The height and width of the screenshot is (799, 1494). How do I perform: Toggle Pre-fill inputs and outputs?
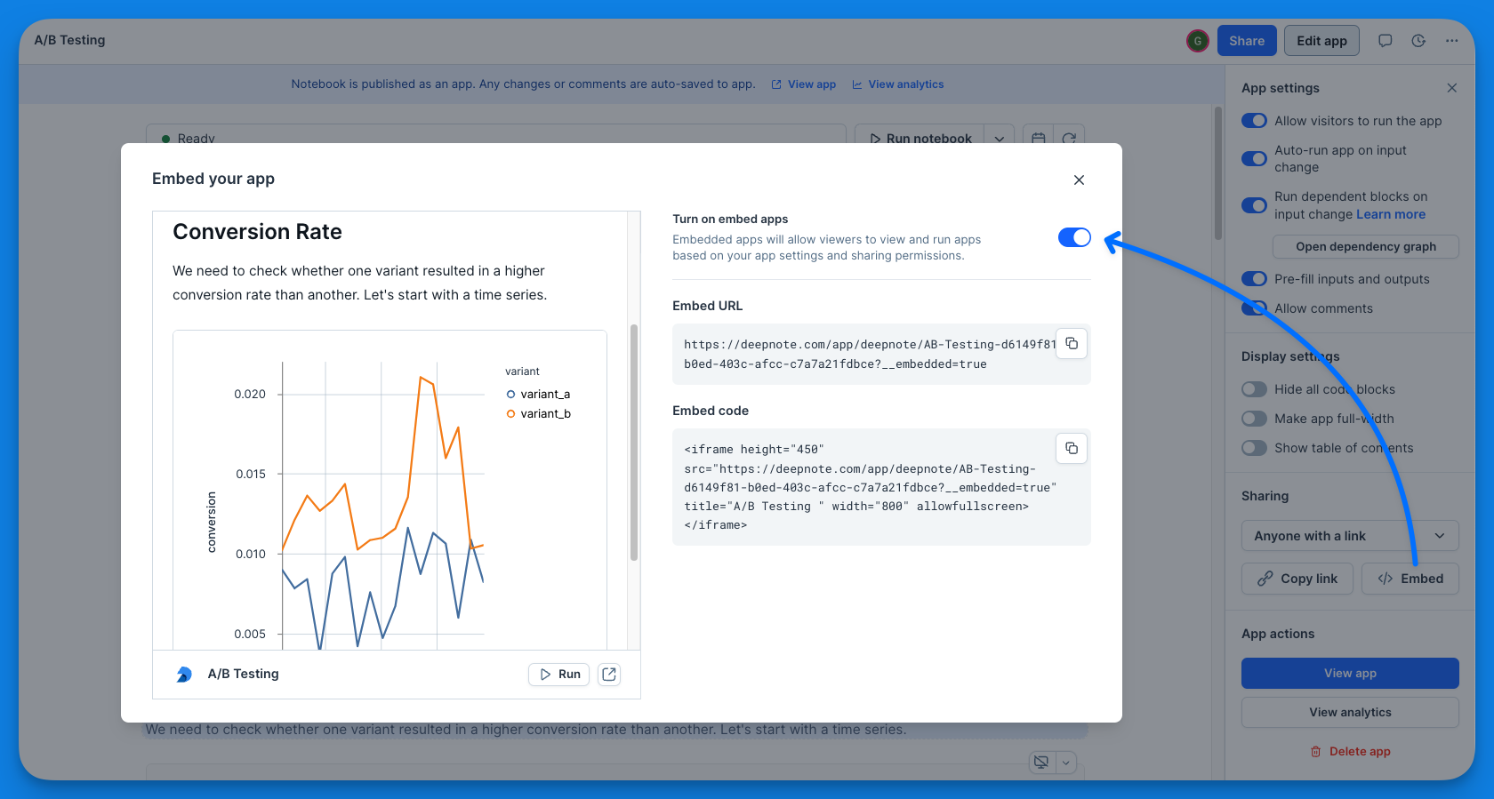[x=1254, y=279]
